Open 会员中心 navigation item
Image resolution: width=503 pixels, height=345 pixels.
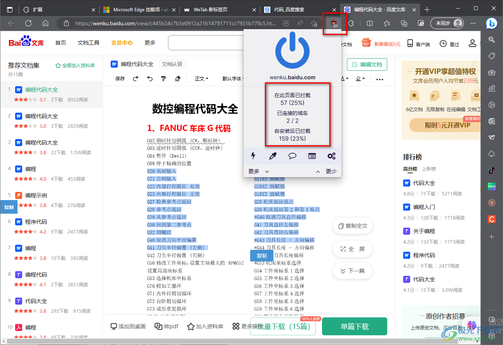tap(122, 43)
